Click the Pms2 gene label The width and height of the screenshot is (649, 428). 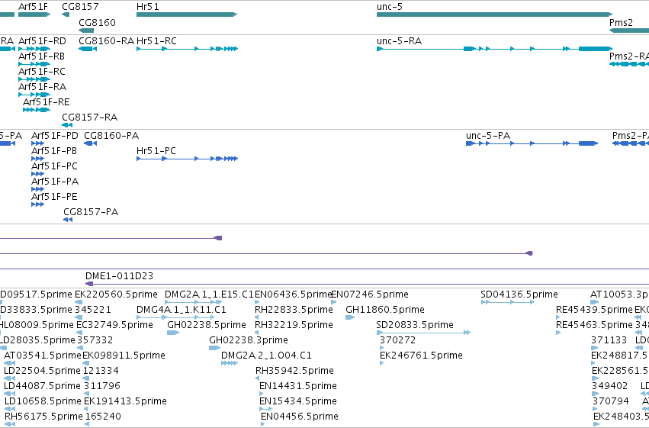621,22
